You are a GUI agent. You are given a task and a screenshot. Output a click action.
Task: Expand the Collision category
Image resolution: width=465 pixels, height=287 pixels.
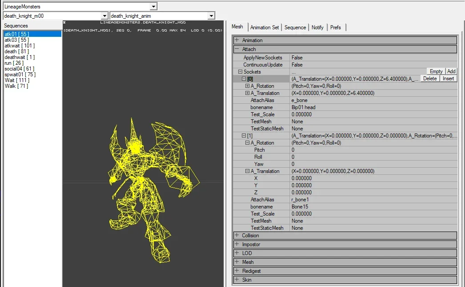click(237, 235)
